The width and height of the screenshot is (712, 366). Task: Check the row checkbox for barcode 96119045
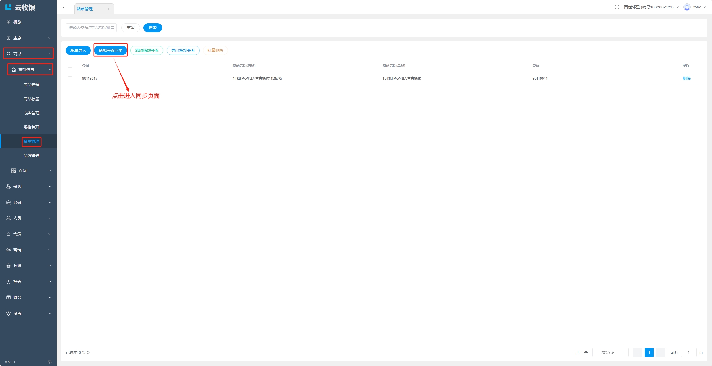tap(70, 78)
